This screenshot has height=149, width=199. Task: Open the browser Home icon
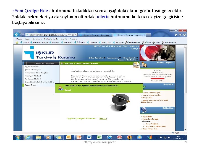176,35
